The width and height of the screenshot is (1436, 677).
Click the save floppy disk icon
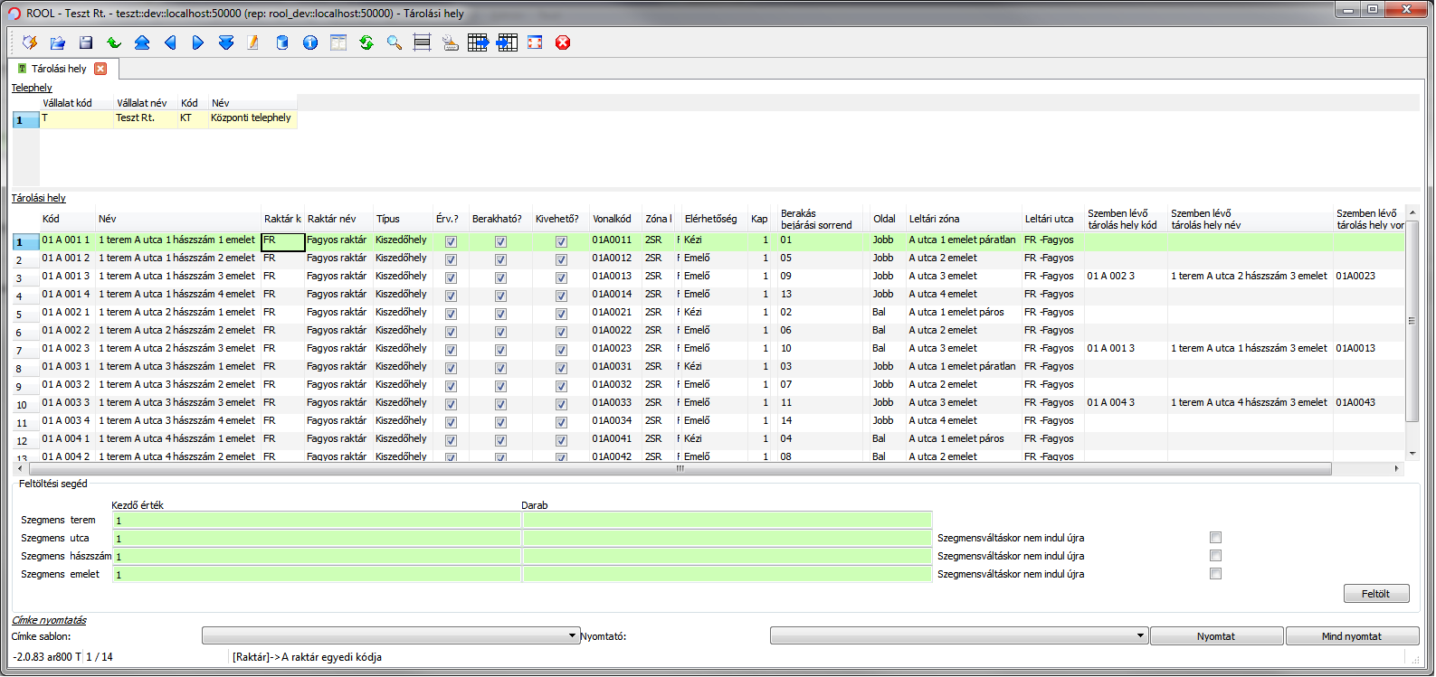(x=86, y=42)
